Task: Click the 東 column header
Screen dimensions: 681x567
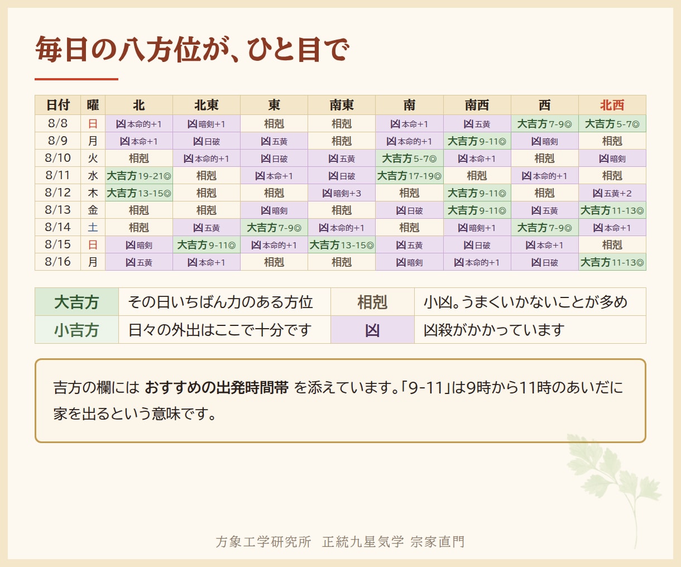Action: (274, 105)
